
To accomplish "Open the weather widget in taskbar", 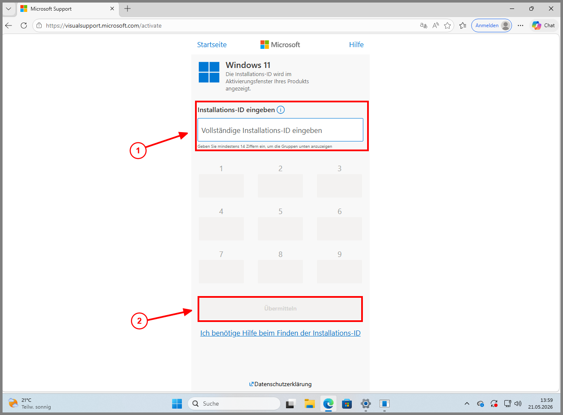I will tap(30, 404).
